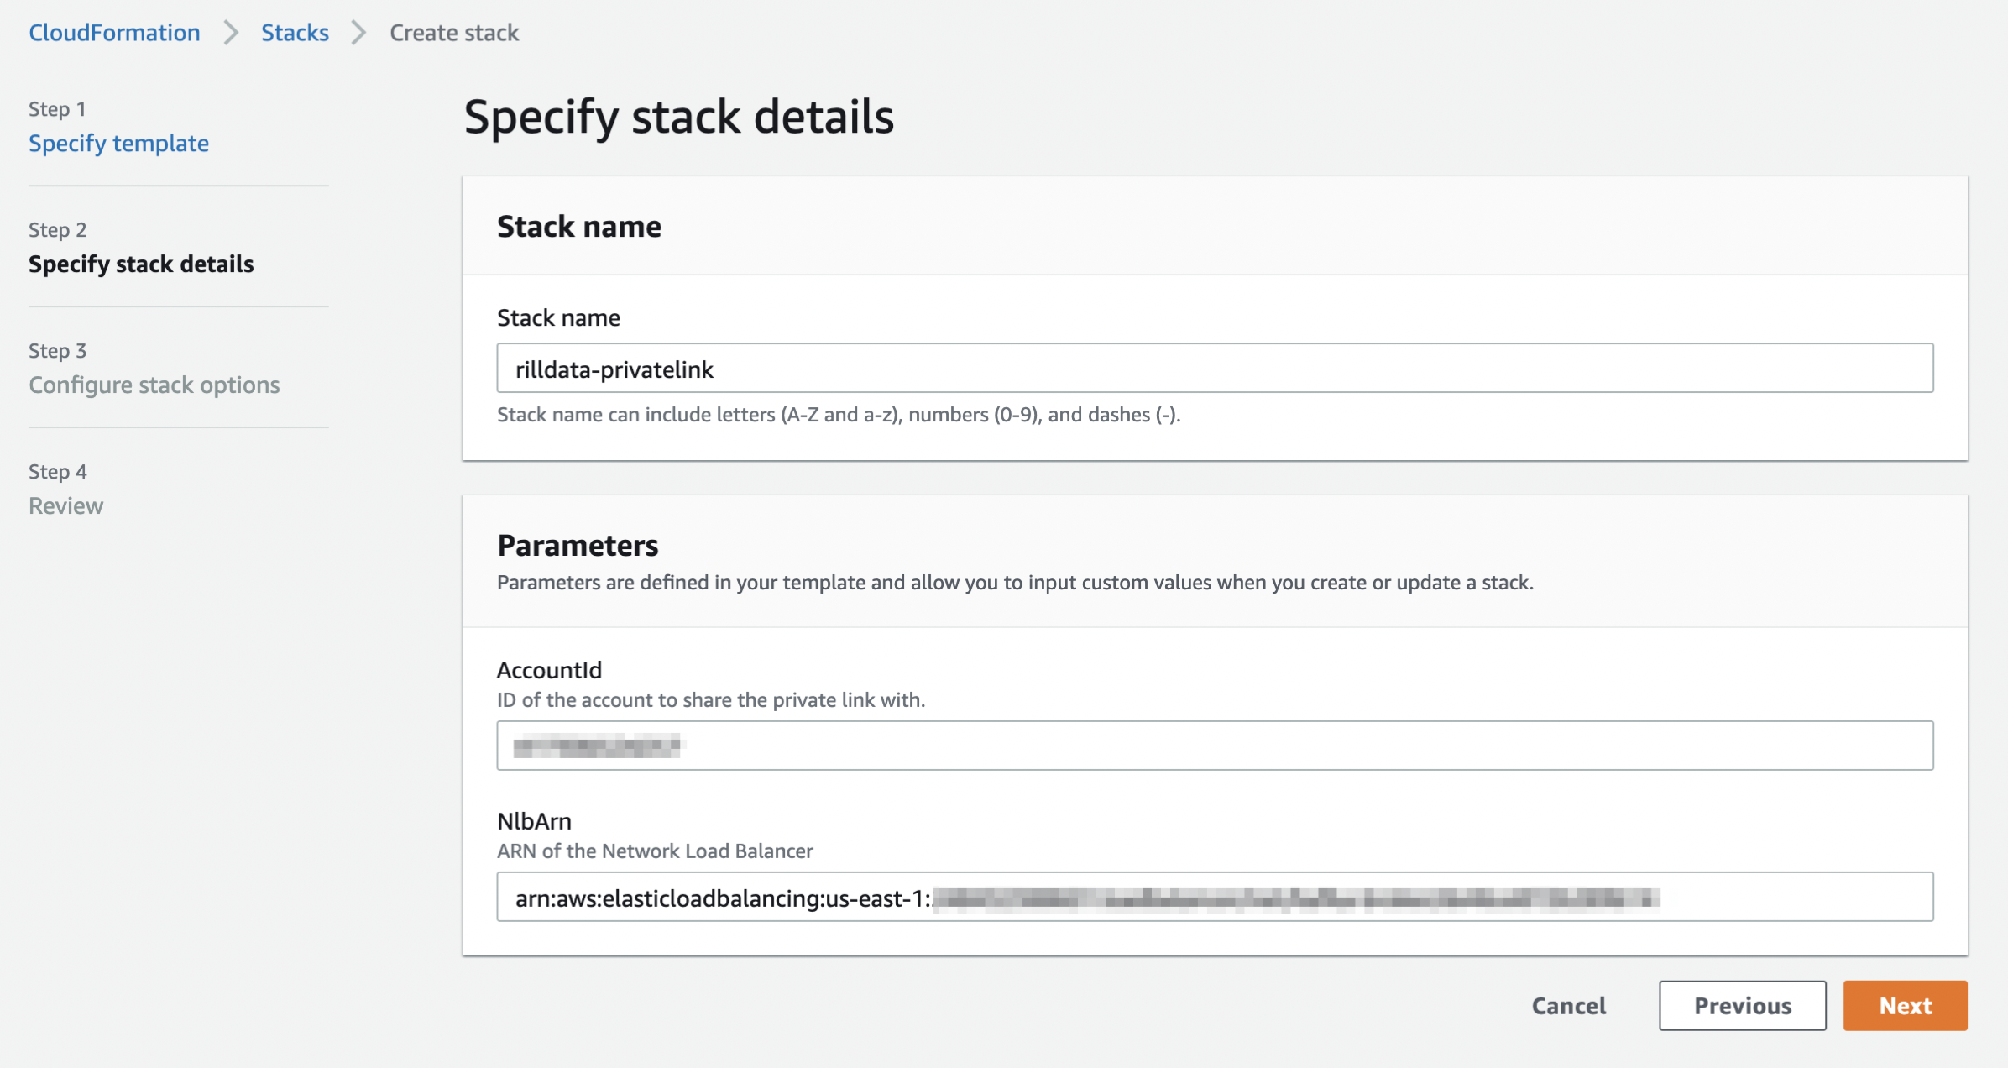
Task: Click into the AccountId input field
Action: point(1214,746)
